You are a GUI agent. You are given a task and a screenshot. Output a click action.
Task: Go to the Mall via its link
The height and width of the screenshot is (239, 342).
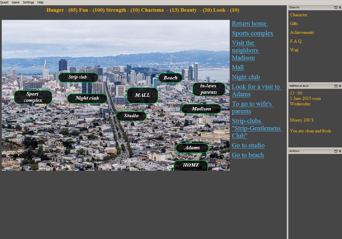point(238,67)
